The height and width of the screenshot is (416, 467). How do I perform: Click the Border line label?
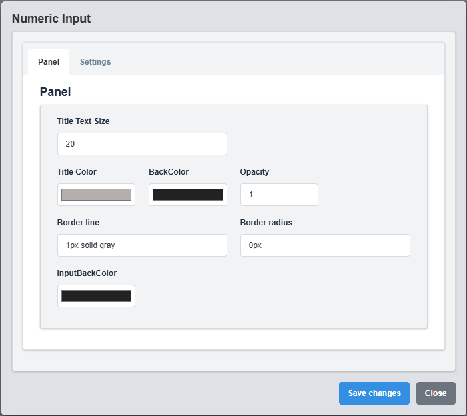tap(78, 223)
